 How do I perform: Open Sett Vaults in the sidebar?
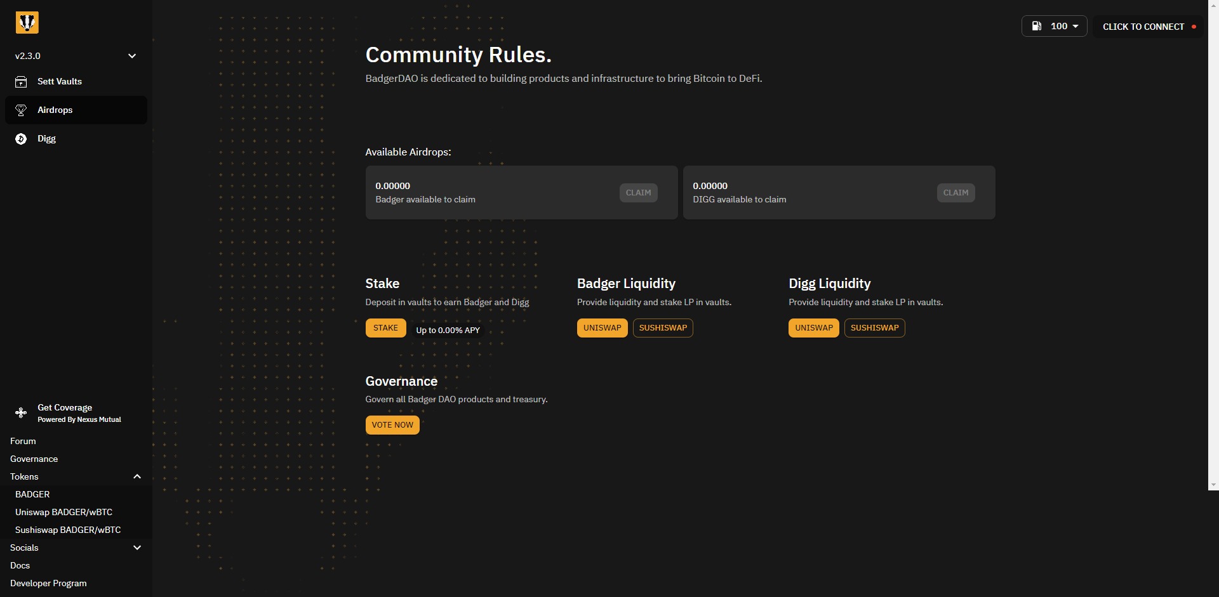point(76,82)
